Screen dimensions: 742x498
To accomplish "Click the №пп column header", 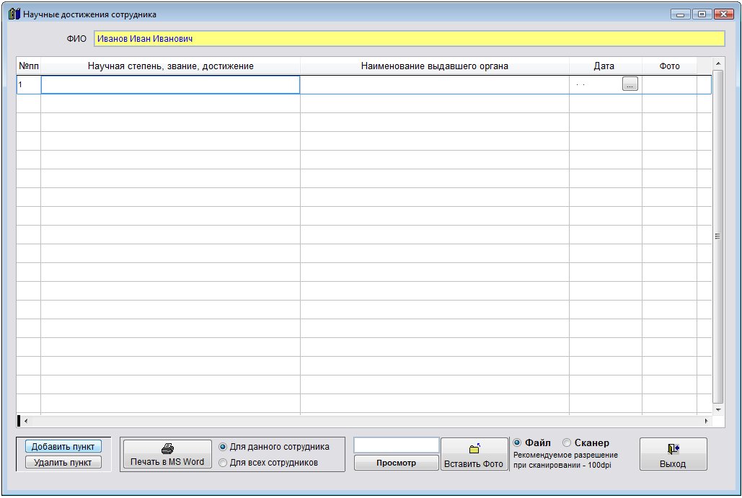I will click(x=29, y=66).
